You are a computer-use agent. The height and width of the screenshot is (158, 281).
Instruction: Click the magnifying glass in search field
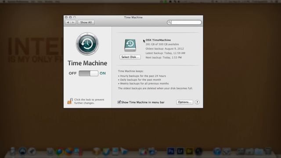point(169,22)
